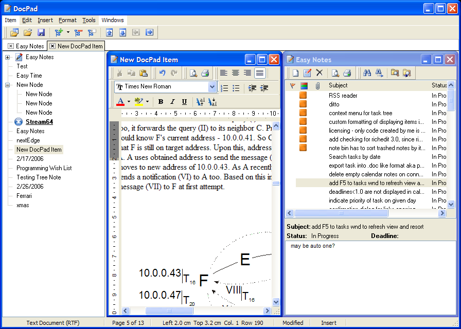461x329 pixels.
Task: Click the move item right arrow icon
Action: (x=149, y=32)
